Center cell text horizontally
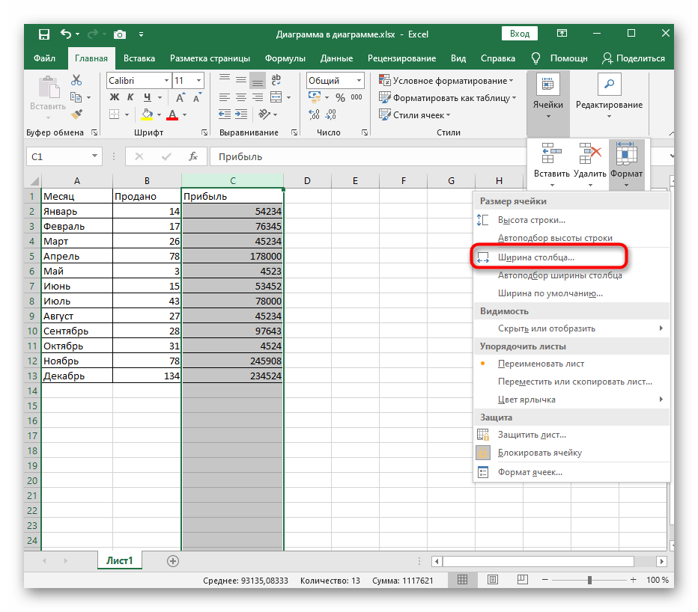 241,97
